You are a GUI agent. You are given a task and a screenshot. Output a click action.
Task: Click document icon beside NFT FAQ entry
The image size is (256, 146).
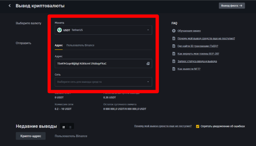(x=174, y=69)
